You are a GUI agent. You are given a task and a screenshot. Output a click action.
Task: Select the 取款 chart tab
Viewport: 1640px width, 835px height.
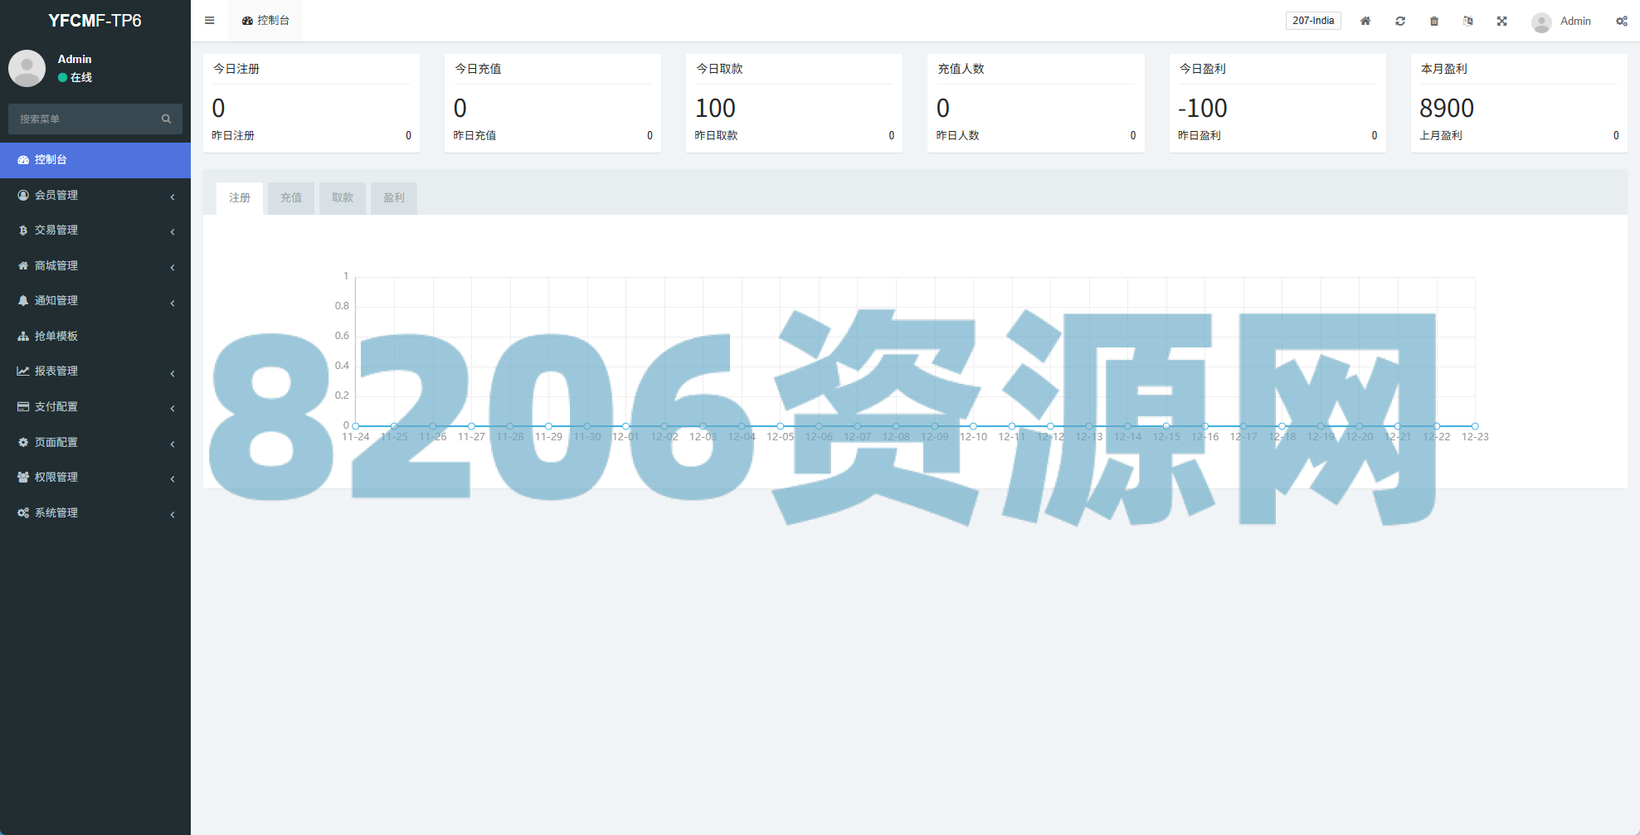tap(342, 198)
